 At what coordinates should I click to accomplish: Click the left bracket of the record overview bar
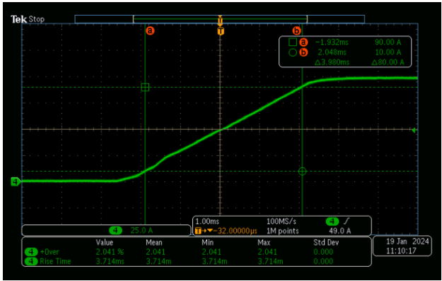(134, 19)
